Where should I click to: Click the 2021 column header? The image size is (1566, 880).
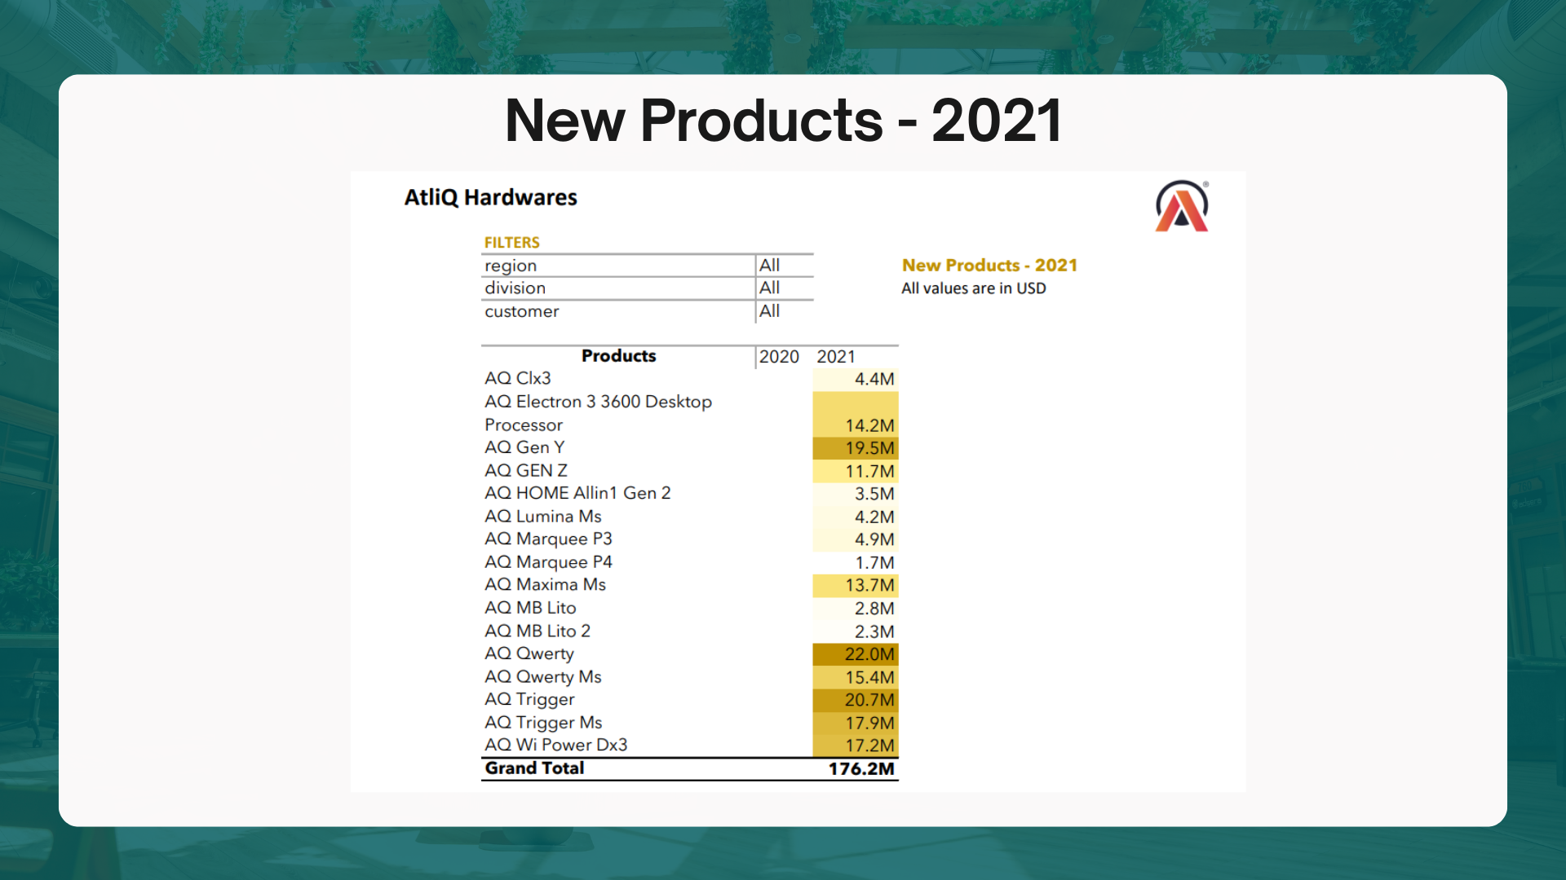coord(836,357)
